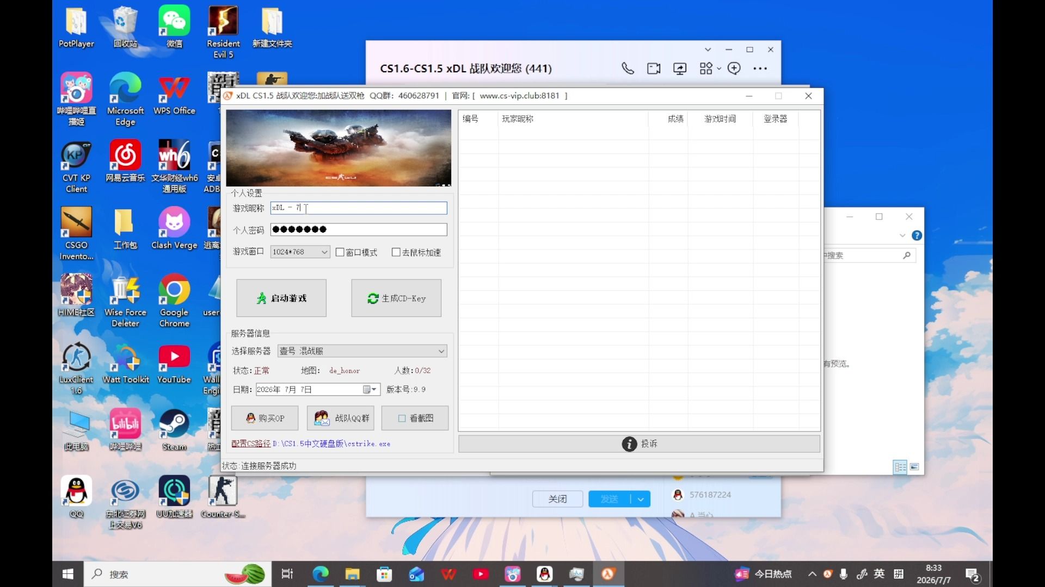This screenshot has height=587, width=1045.
Task: Open LuxClient 1.6 desktop shortcut
Action: [76, 369]
